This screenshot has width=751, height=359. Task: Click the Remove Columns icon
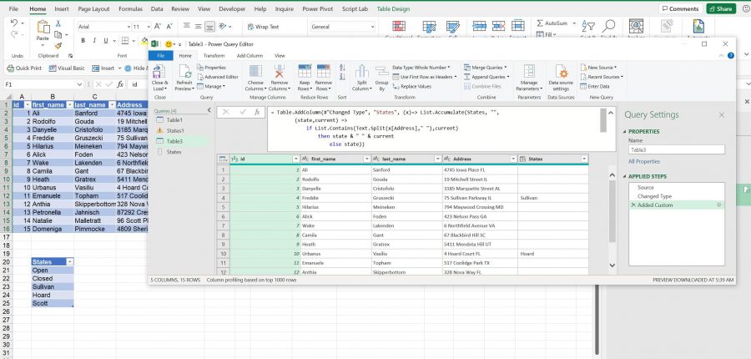pos(280,72)
